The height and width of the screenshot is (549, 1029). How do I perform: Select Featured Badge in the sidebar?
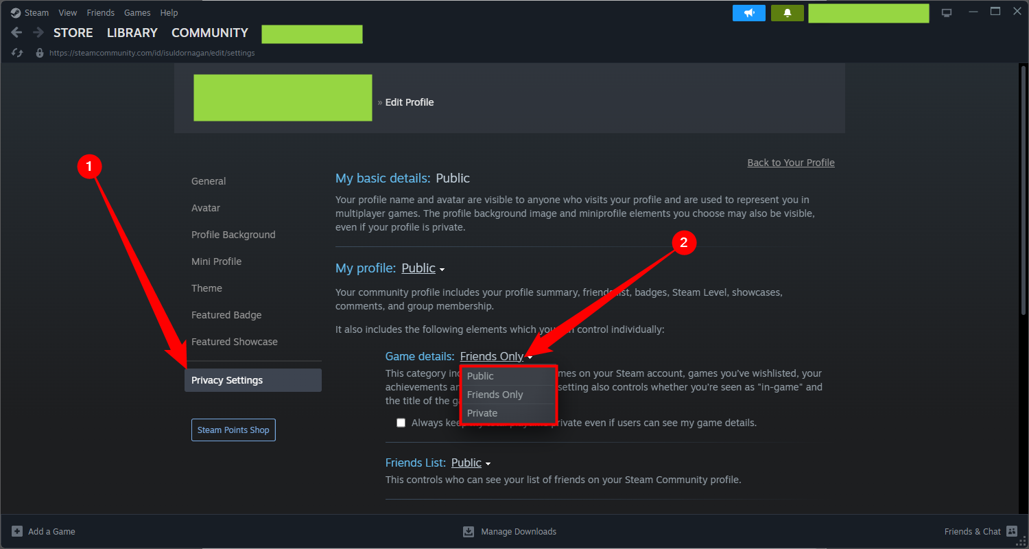pyautogui.click(x=226, y=315)
